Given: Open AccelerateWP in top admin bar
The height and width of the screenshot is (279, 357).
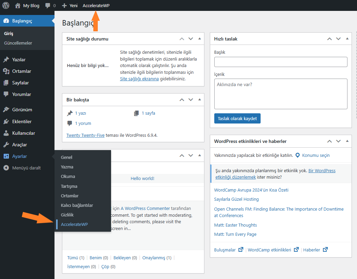Looking at the screenshot, I should 96,5.
